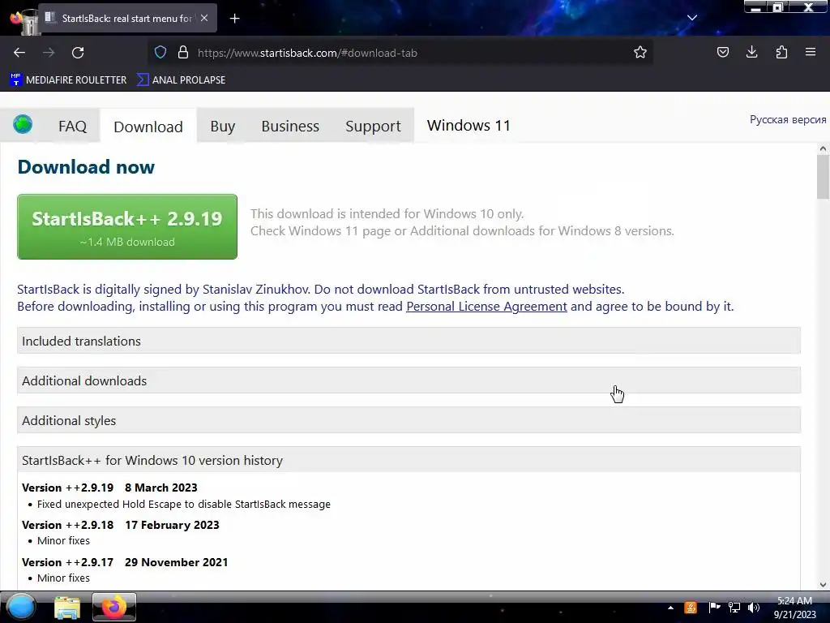Open the Firefox downloads panel
Image resolution: width=830 pixels, height=623 pixels.
[751, 53]
